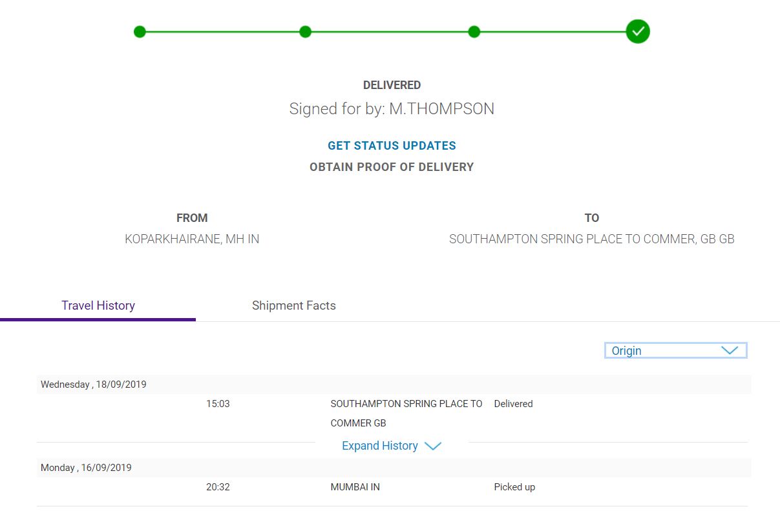Click the bold DELIVERED status heading

tap(392, 85)
